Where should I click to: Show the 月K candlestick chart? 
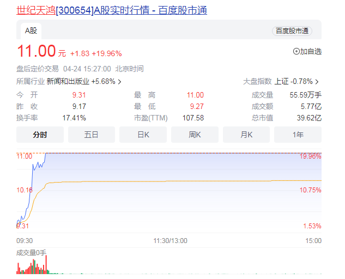(246, 135)
